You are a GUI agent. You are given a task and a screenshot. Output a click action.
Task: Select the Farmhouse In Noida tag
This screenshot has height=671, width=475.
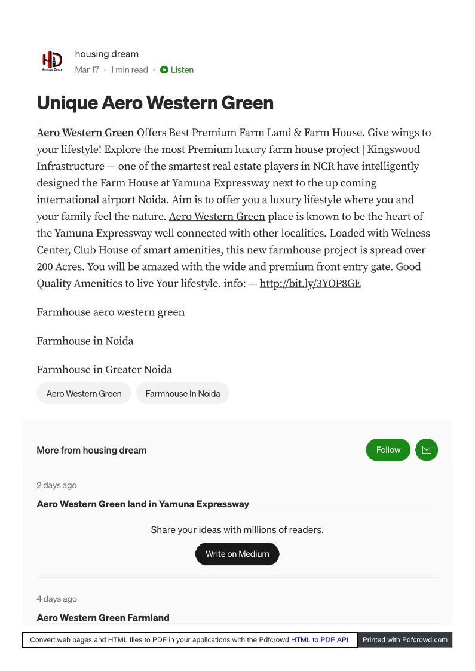click(x=183, y=393)
